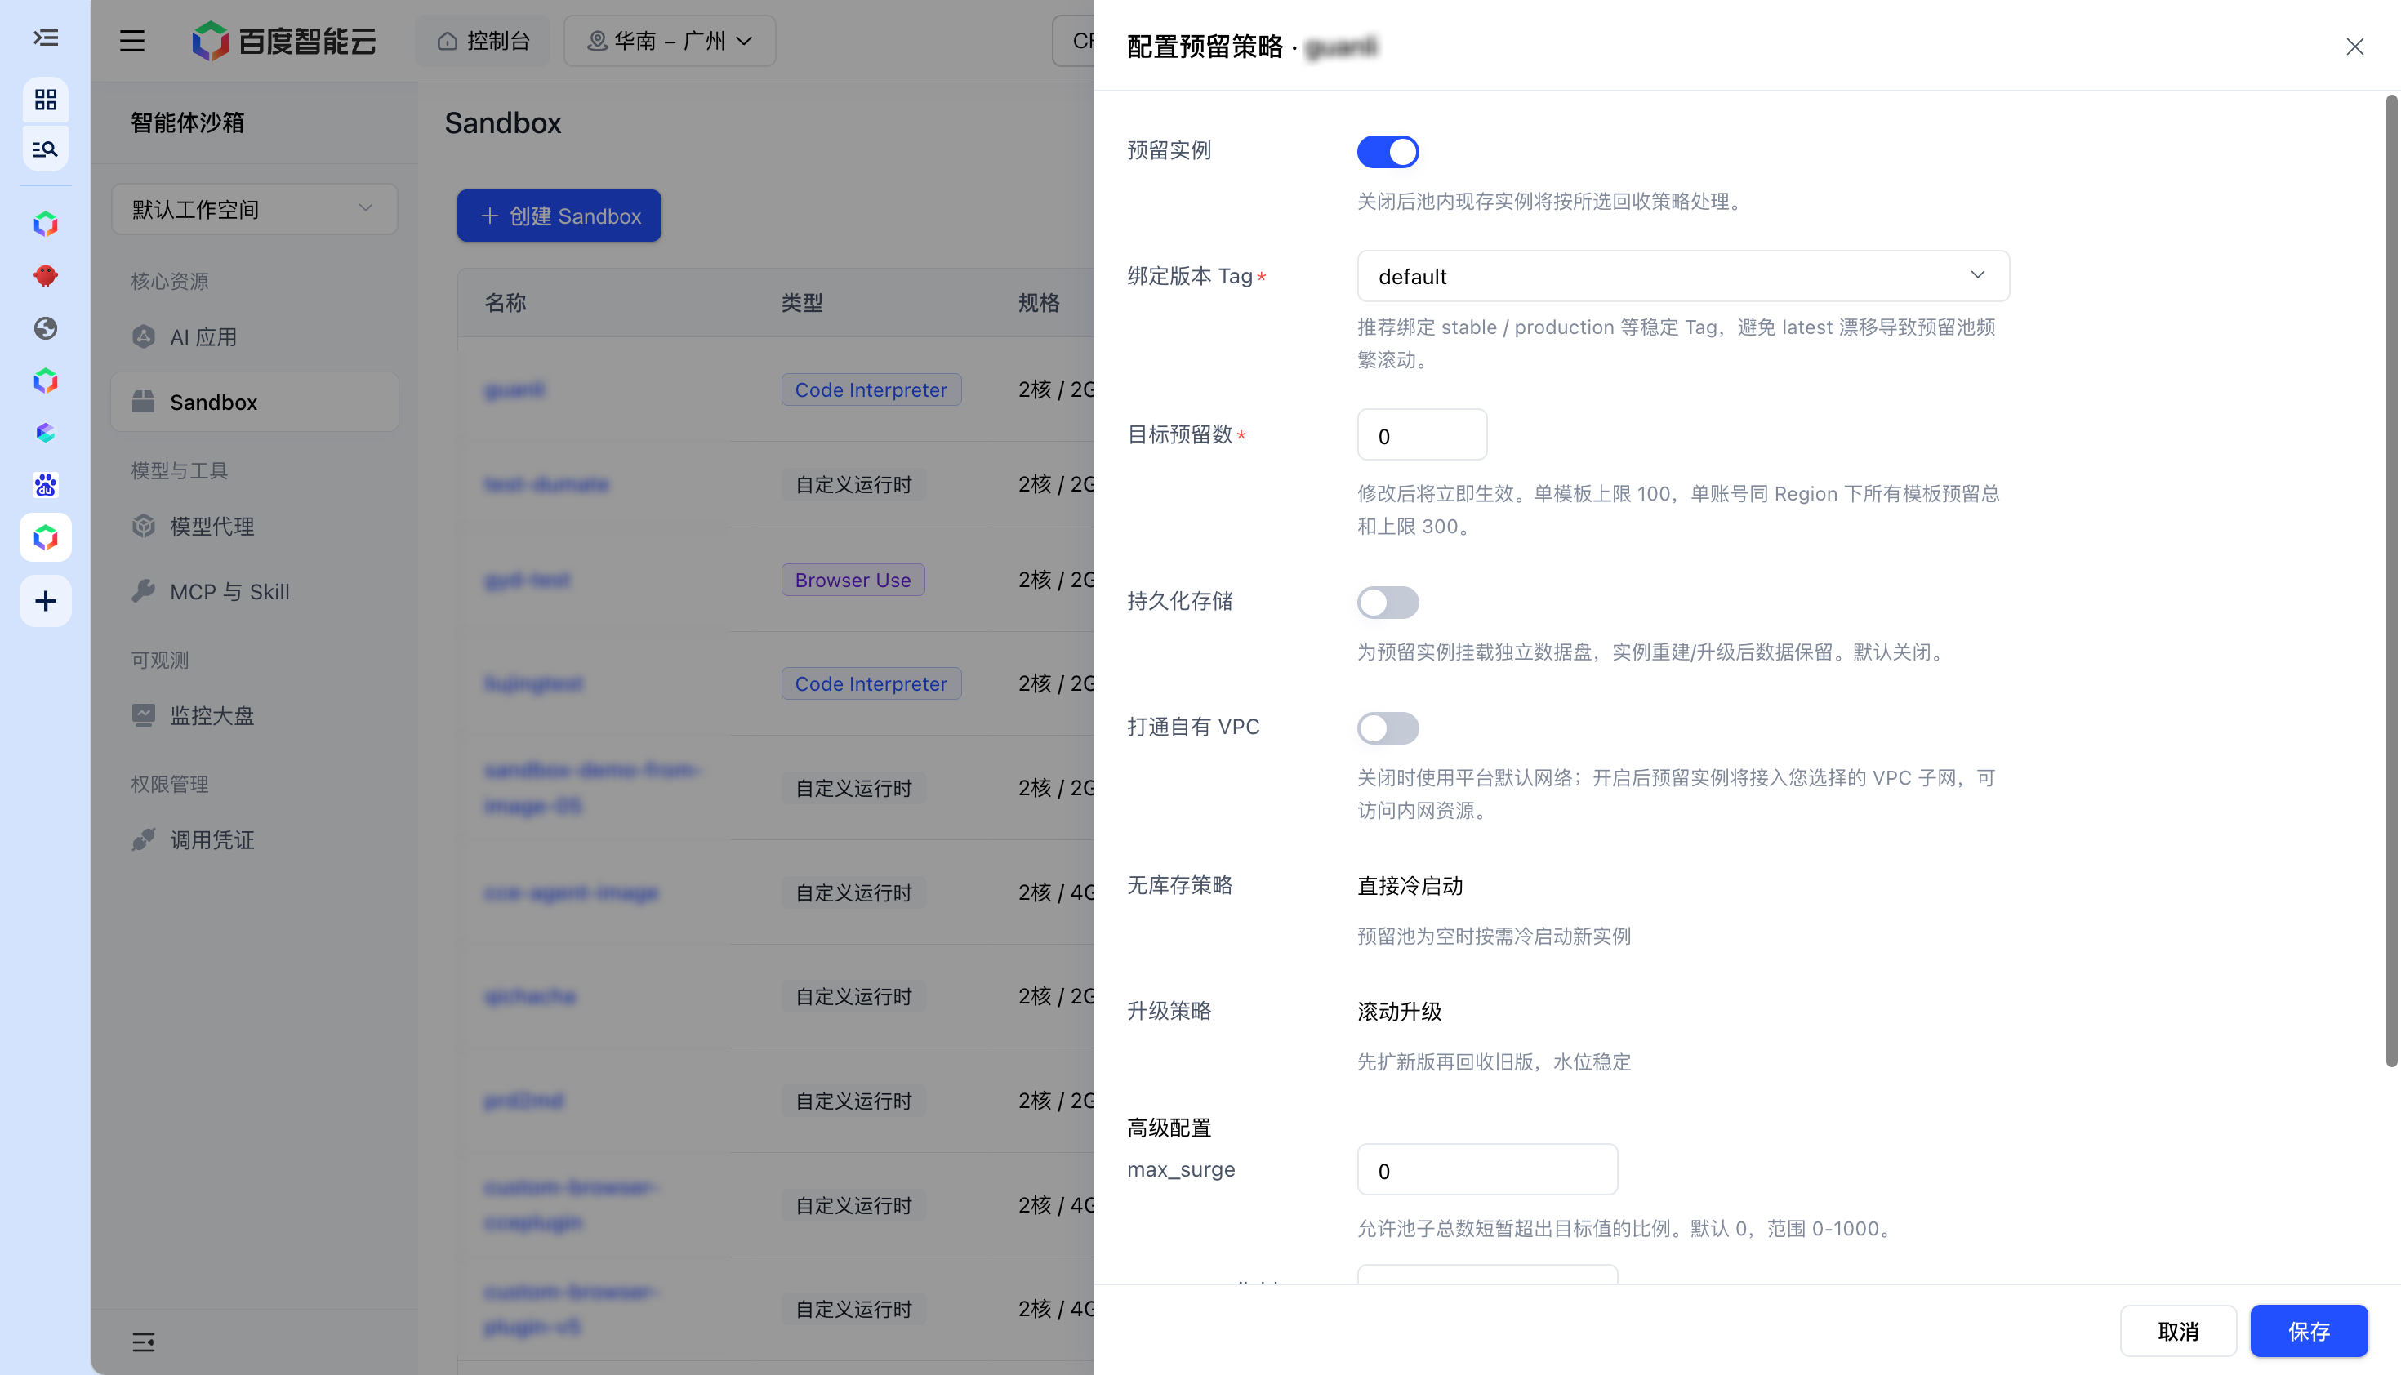Click the hamburger menu icon beside Baidu logo

pos(132,41)
